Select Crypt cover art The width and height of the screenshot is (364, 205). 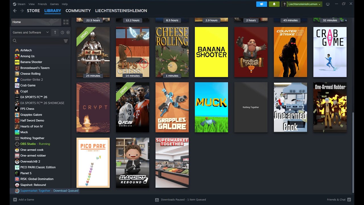point(93,107)
